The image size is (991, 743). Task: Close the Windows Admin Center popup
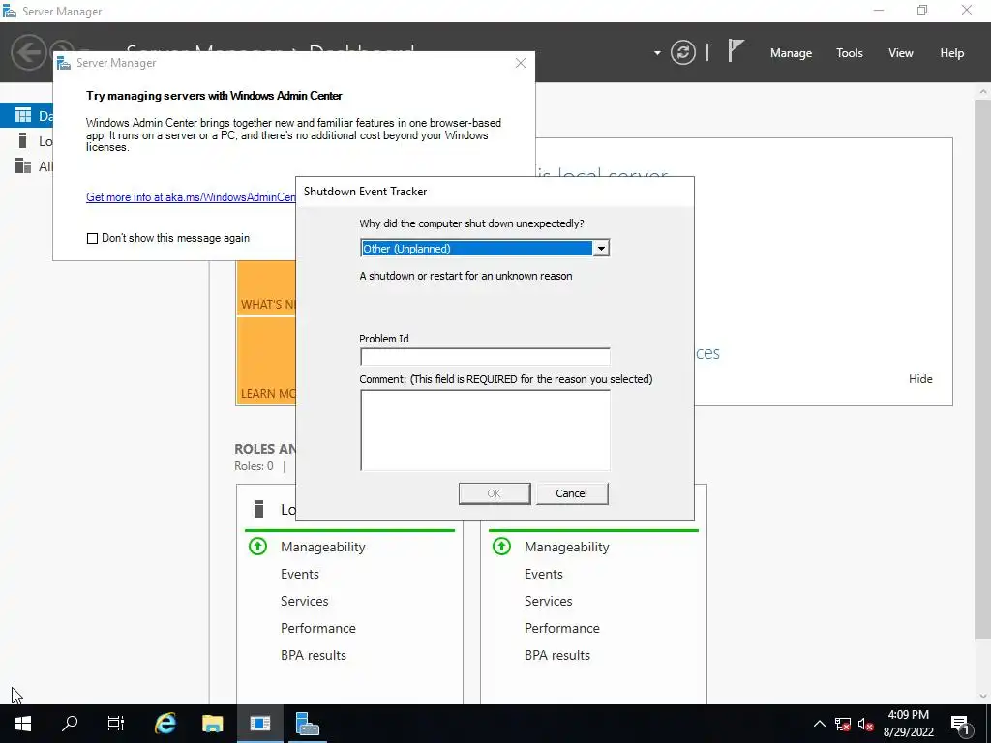[520, 63]
